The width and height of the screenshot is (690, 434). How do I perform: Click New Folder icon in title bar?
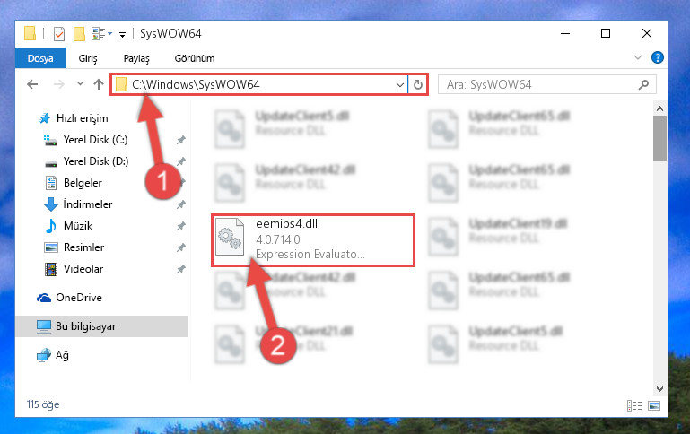coord(79,34)
